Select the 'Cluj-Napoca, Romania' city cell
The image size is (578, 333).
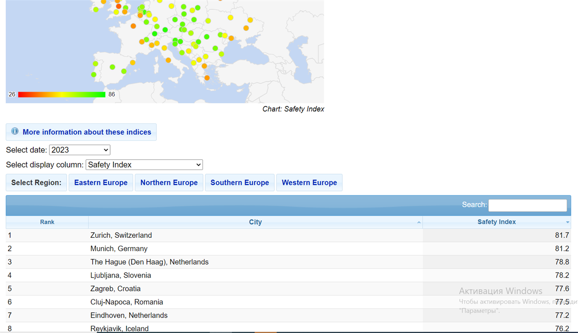point(127,302)
